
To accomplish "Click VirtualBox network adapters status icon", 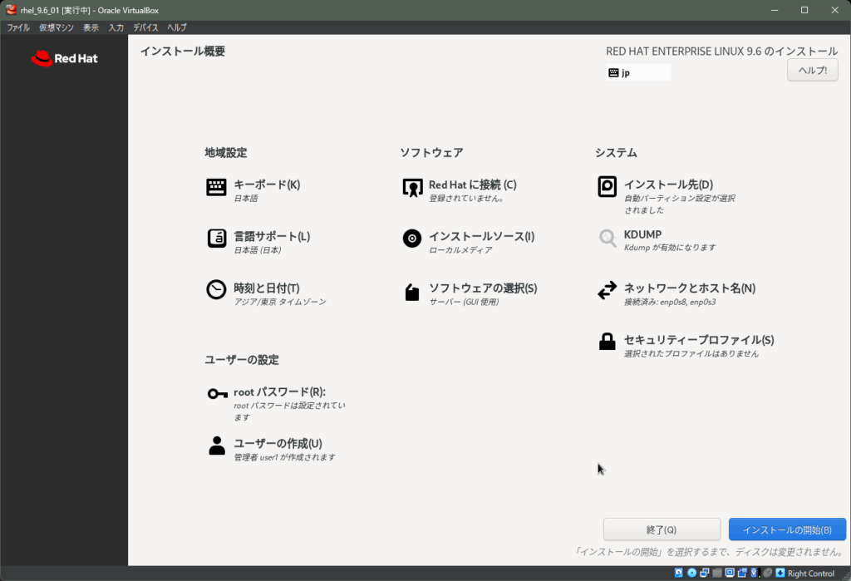I will tap(705, 573).
